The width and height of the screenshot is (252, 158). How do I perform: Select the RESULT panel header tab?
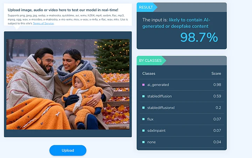(x=146, y=7)
